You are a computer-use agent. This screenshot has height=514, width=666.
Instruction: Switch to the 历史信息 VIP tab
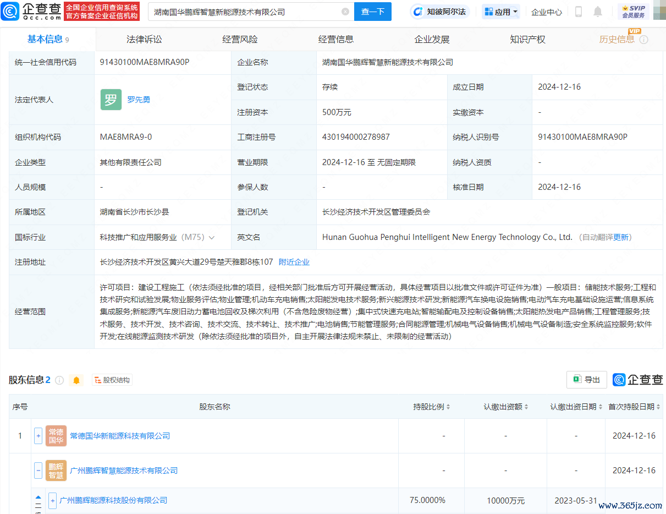617,39
